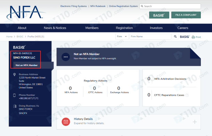Go to Home in the breadcrumb
The image size is (212, 136).
9,37
